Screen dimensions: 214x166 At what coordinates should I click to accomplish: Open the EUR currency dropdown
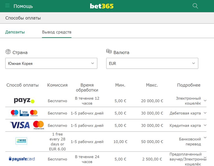pyautogui.click(x=152, y=63)
